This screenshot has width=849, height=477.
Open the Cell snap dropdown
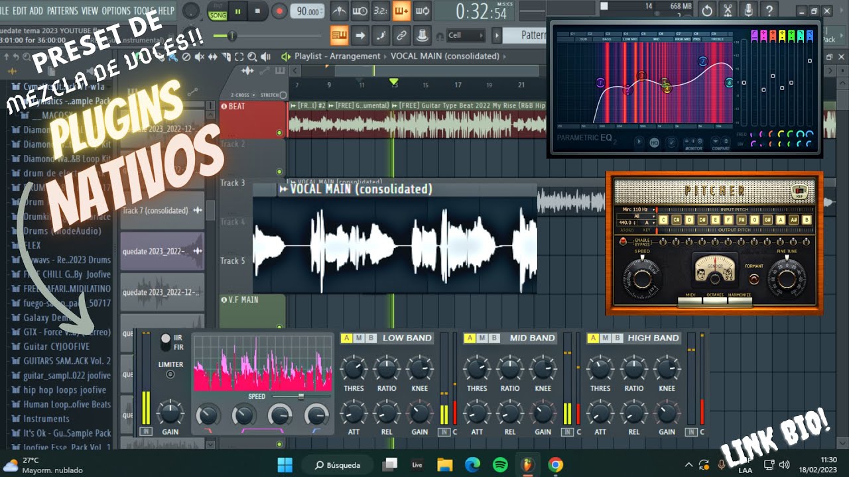point(466,35)
